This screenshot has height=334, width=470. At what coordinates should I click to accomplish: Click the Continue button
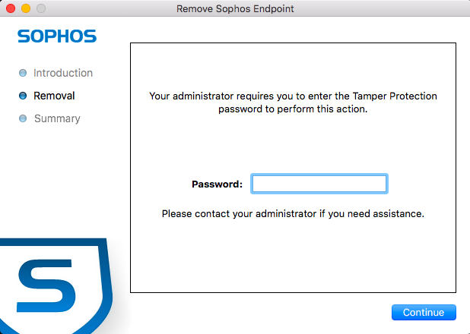(424, 312)
